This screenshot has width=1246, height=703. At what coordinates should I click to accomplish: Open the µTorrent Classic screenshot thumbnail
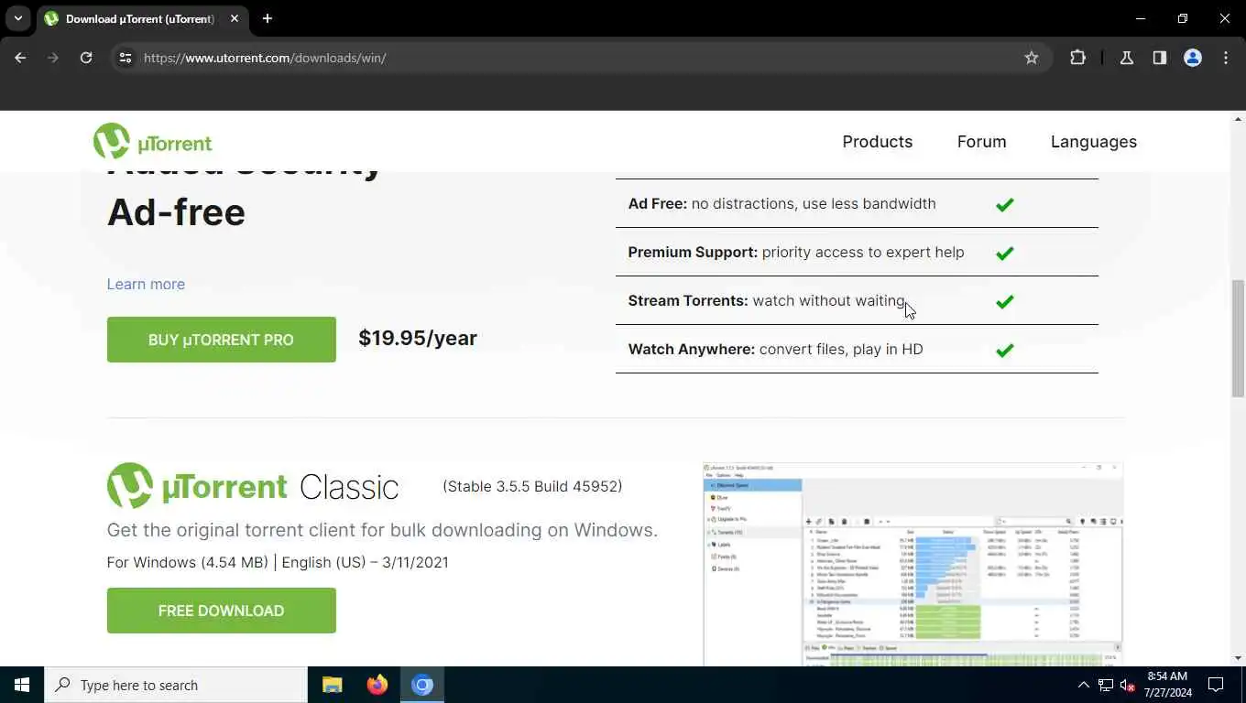point(913,564)
